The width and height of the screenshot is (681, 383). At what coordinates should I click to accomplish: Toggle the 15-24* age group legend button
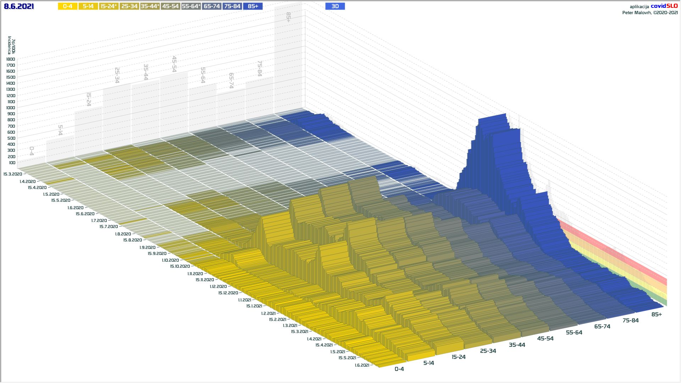tap(109, 6)
